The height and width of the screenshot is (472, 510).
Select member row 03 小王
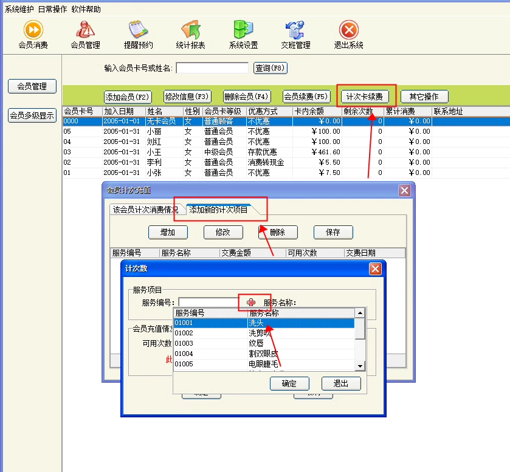(x=286, y=152)
